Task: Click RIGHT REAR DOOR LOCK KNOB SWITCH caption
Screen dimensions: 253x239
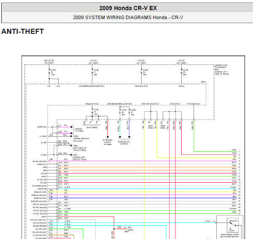Action: pyautogui.click(x=229, y=236)
